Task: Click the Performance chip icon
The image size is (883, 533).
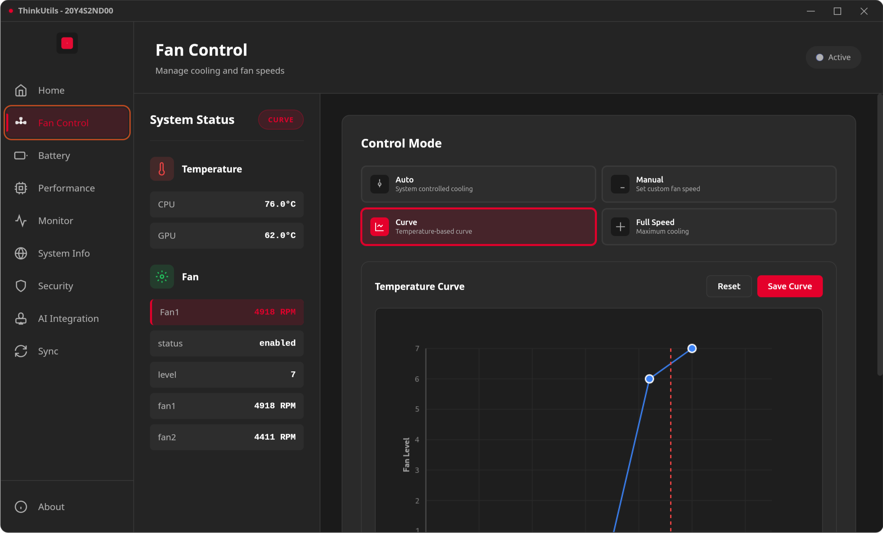Action: tap(21, 188)
